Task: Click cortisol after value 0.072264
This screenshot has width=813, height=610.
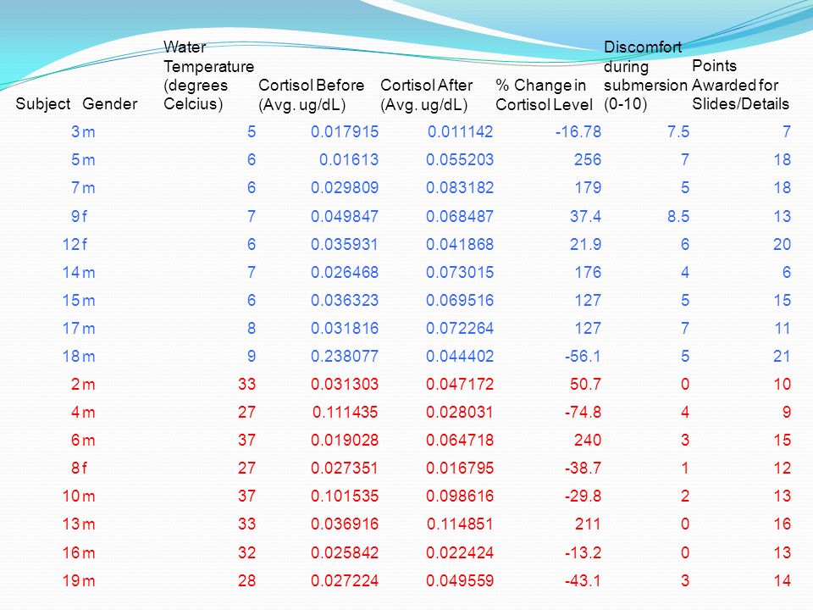Action: coord(460,329)
